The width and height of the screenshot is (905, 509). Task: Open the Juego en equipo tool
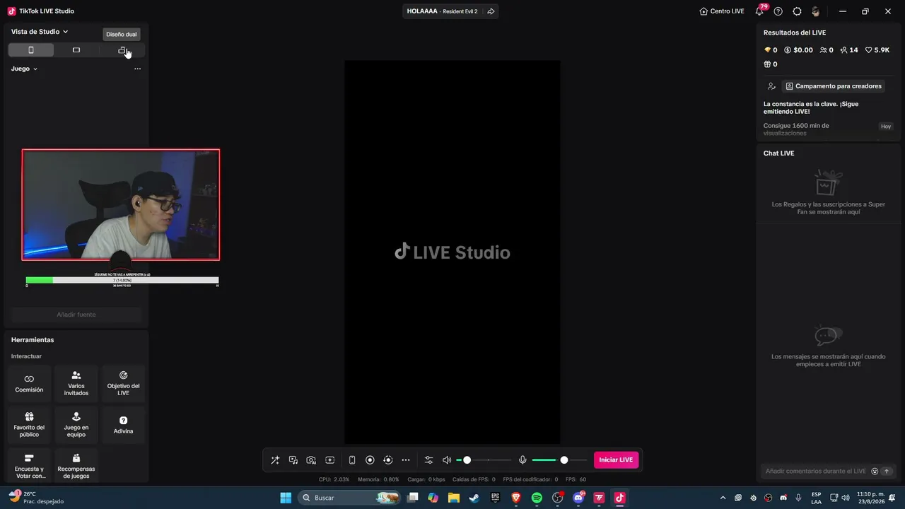[x=76, y=426]
